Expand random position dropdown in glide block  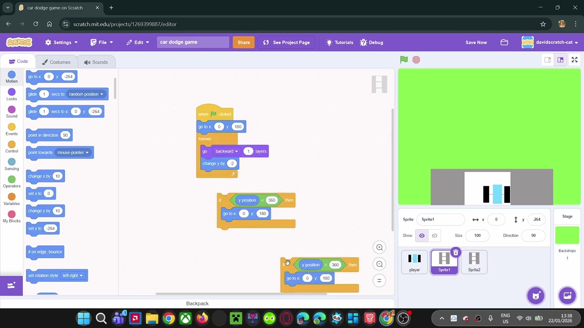pyautogui.click(x=86, y=94)
